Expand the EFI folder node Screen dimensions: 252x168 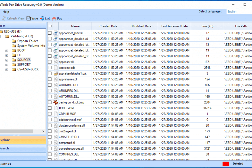click(7, 56)
